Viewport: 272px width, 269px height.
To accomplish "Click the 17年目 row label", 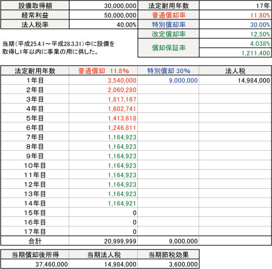I will point(35,232).
